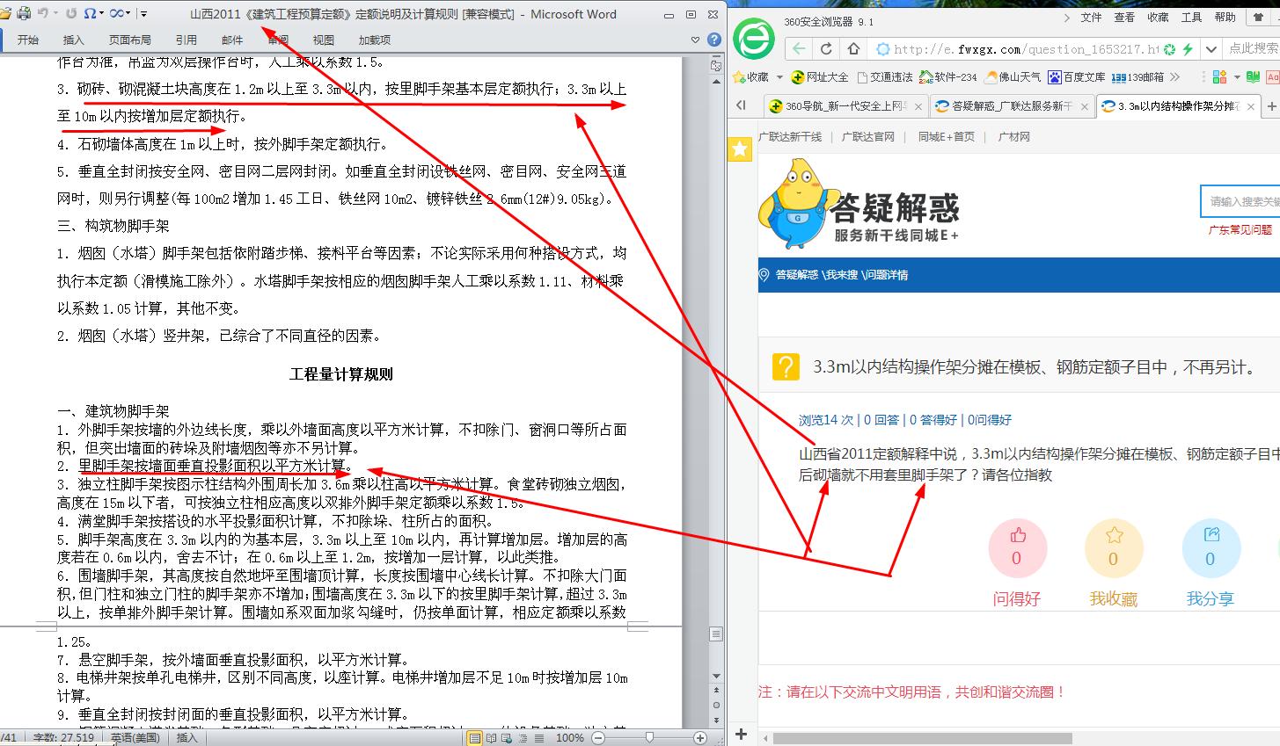Image resolution: width=1280 pixels, height=746 pixels.
Task: Open the 139邮箱 bookmark
Action: point(1137,77)
